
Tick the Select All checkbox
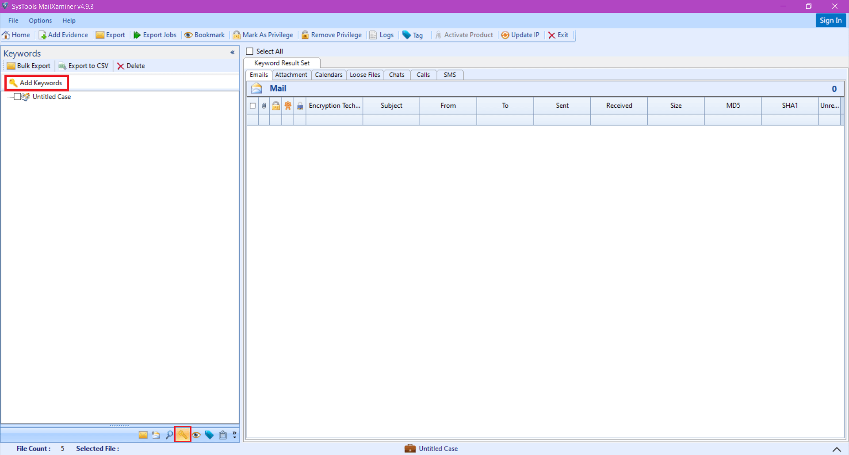(250, 51)
